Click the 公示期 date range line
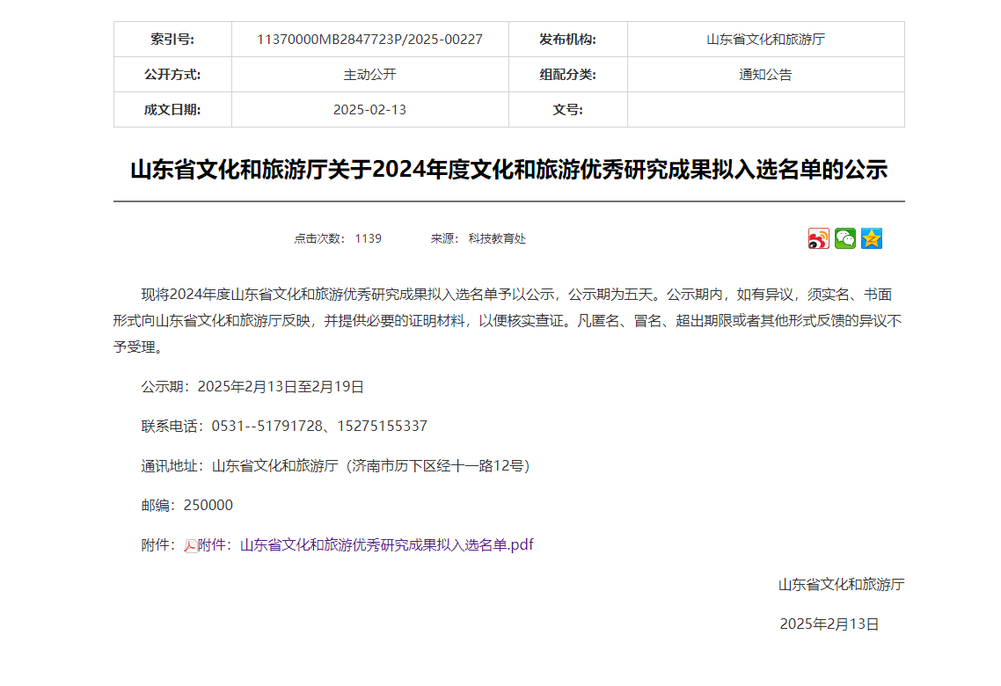 252,386
